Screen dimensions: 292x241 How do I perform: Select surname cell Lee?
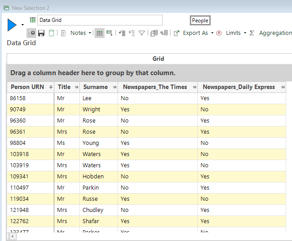[99, 98]
